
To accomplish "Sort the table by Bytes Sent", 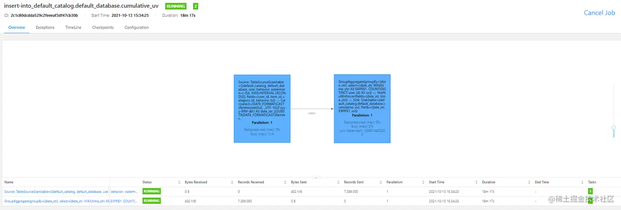I will 338,182.
